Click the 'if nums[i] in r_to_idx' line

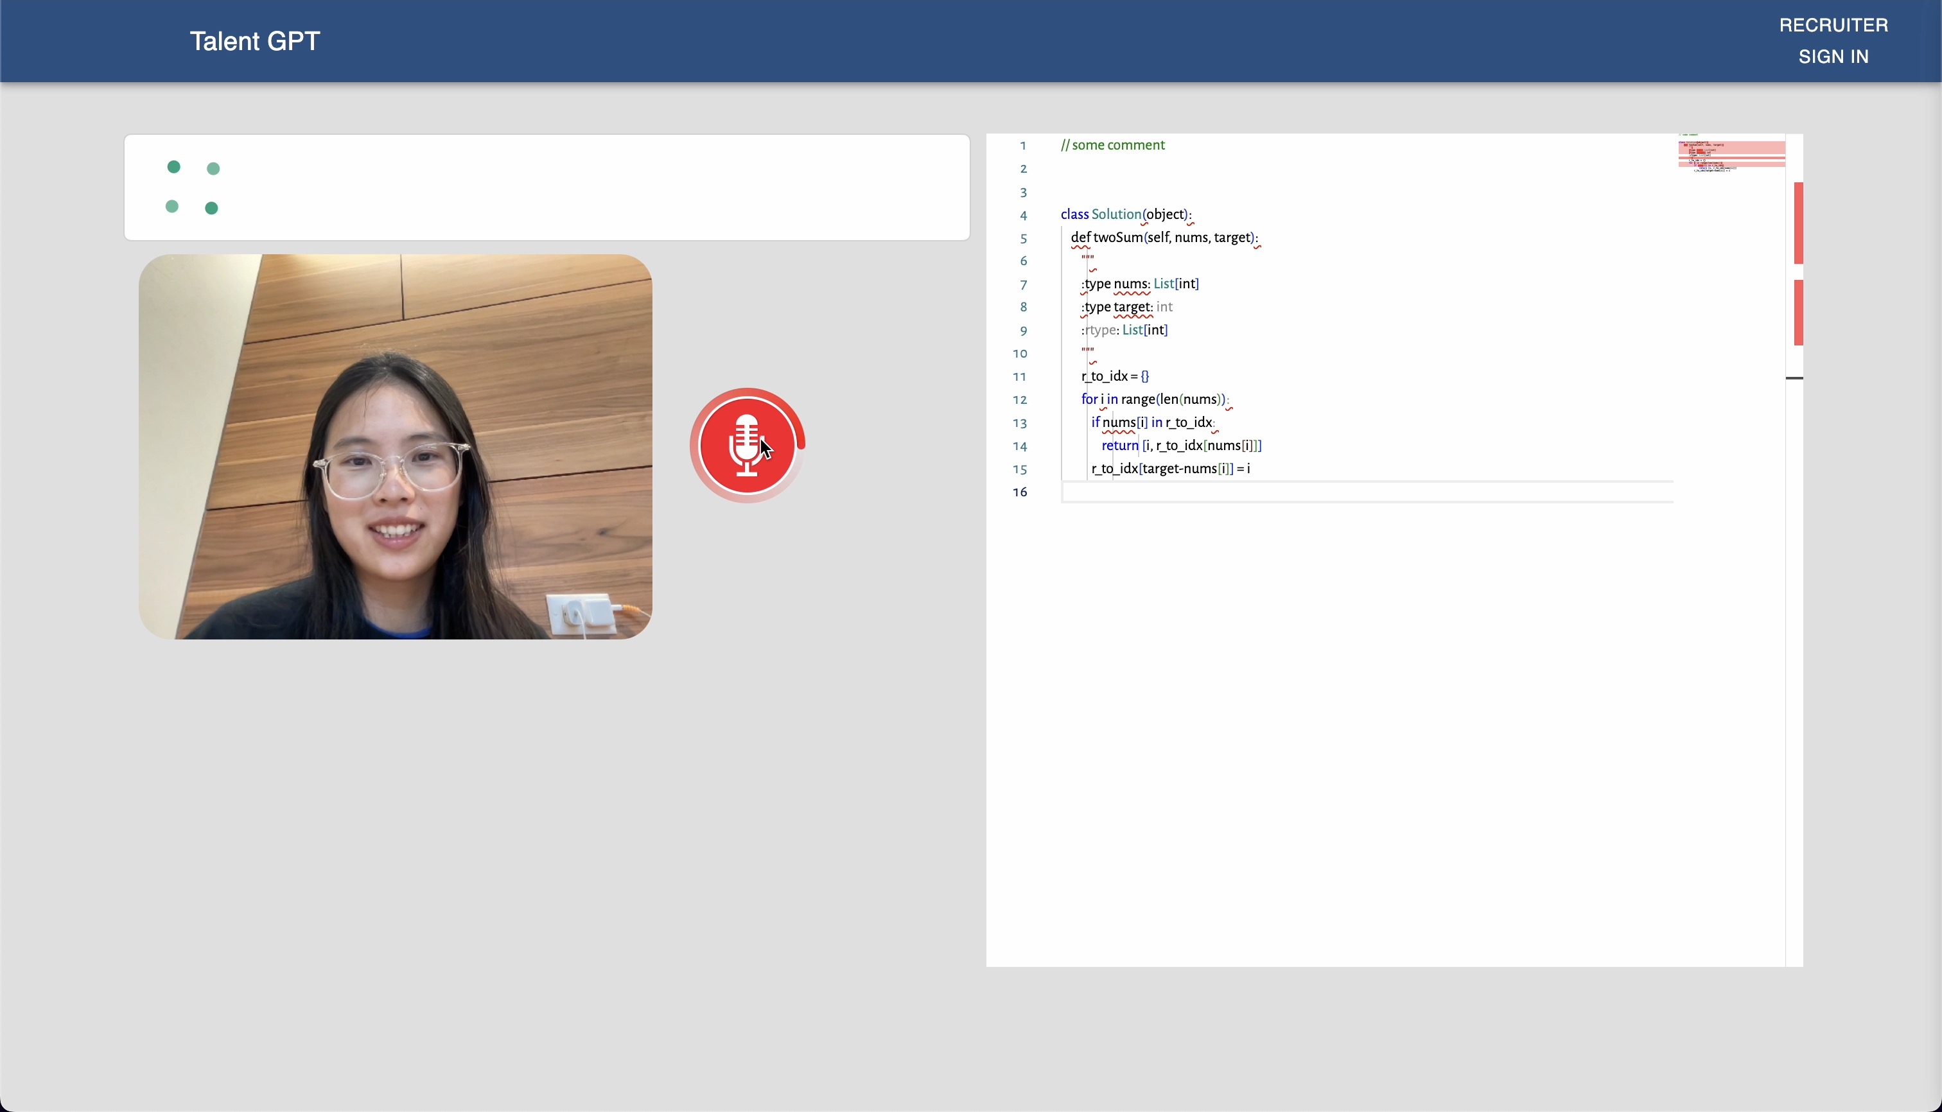[1152, 422]
